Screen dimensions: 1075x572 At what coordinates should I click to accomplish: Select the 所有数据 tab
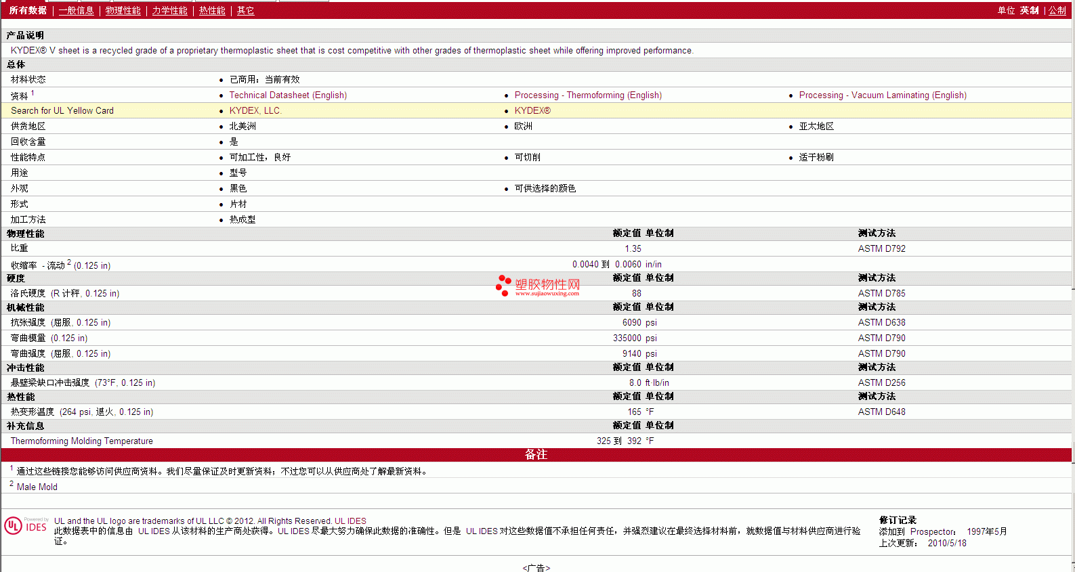pyautogui.click(x=28, y=11)
